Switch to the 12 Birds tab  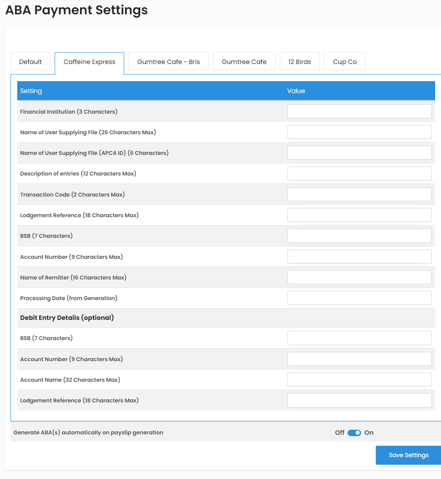300,62
